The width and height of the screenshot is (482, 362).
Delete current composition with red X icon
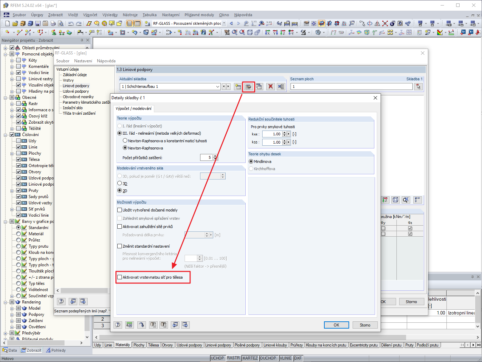pos(270,86)
